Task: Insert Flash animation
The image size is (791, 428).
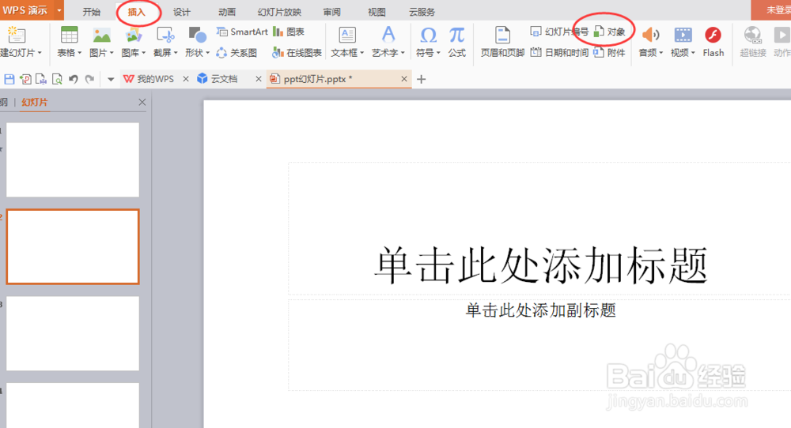Action: tap(713, 41)
